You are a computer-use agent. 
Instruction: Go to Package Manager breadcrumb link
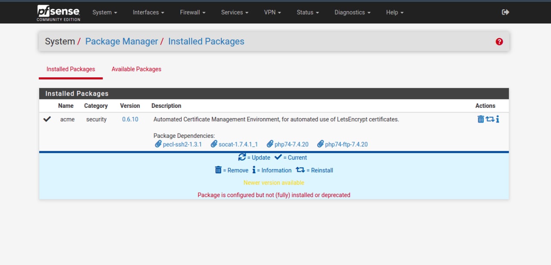[x=121, y=42]
